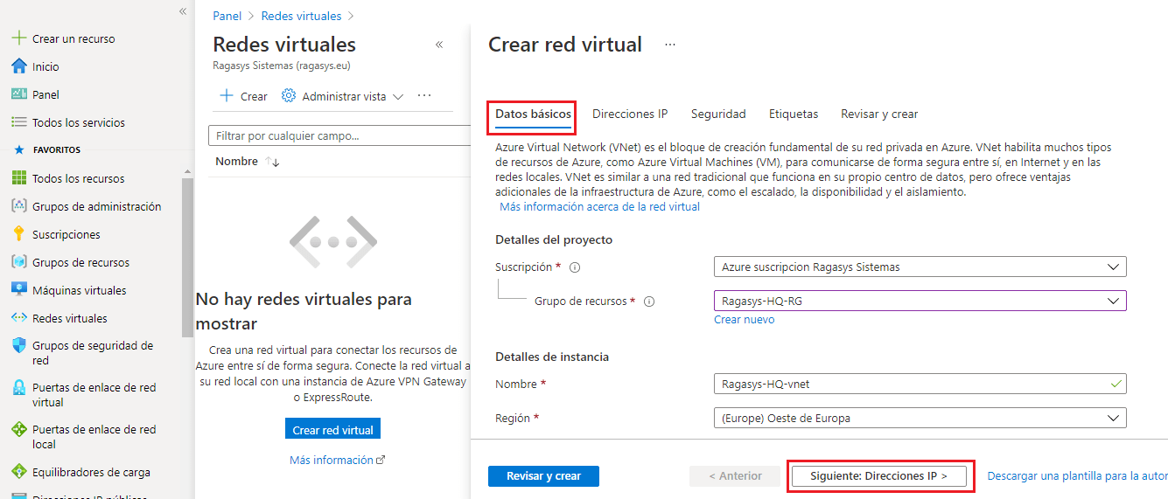Click the Nombre field Ragasys-HQ-vnet
The image size is (1168, 499).
920,384
